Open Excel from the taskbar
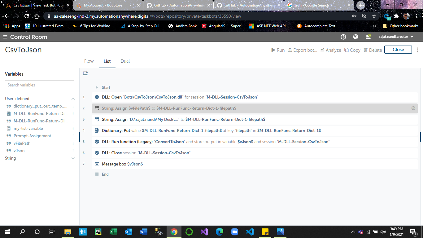Screen dimensions: 423x238 pos(113,232)
